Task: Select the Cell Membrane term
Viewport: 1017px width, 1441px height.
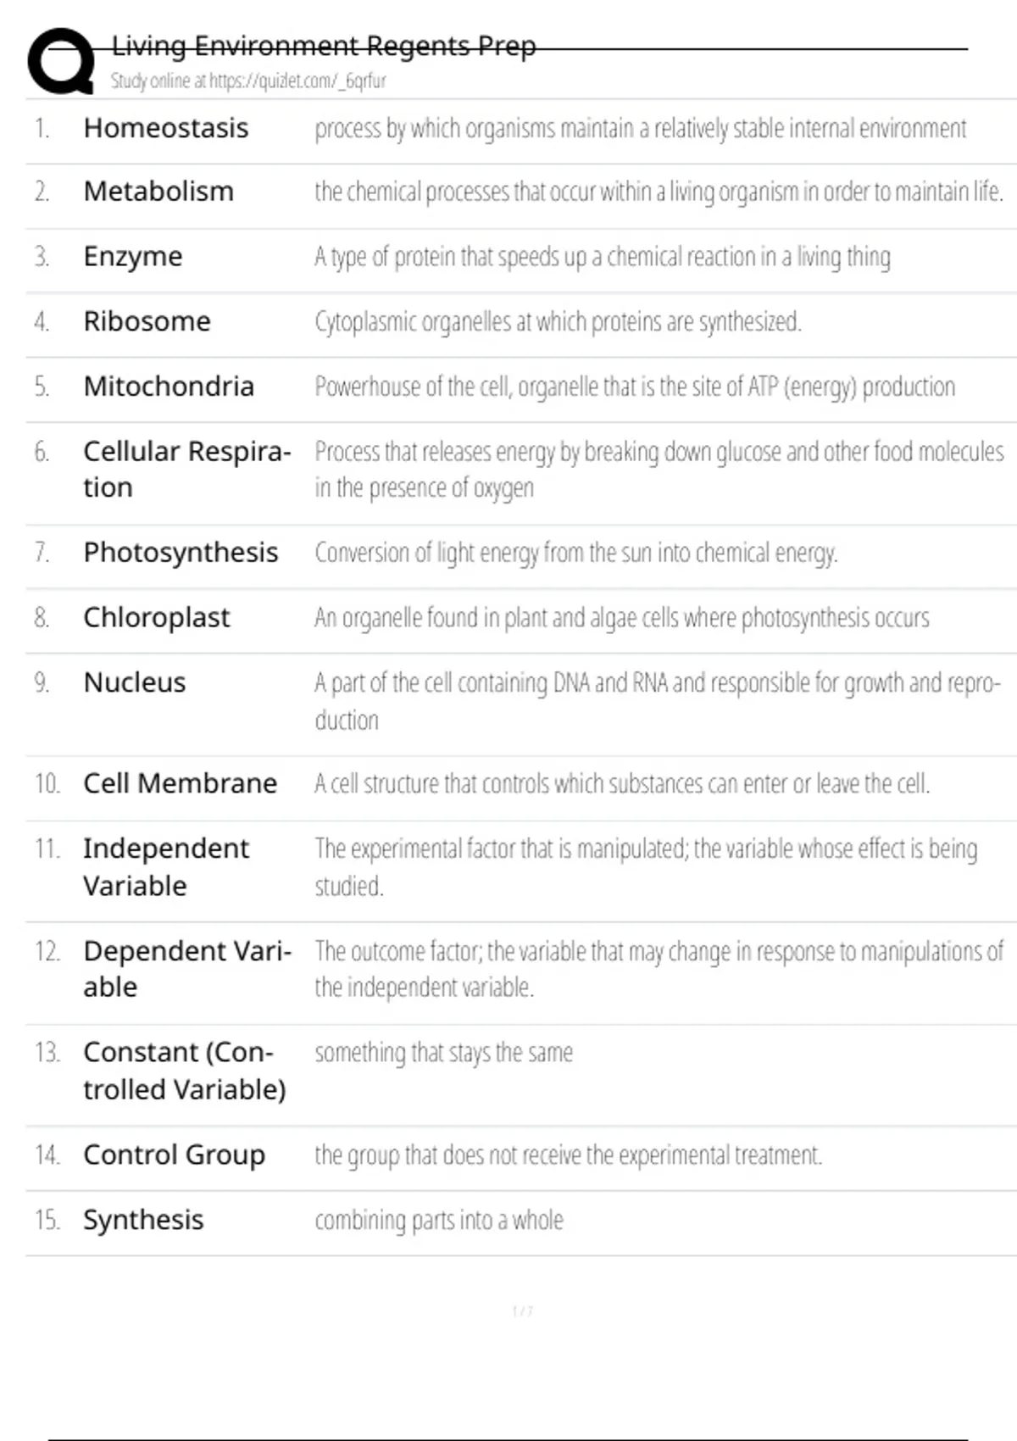Action: tap(180, 783)
